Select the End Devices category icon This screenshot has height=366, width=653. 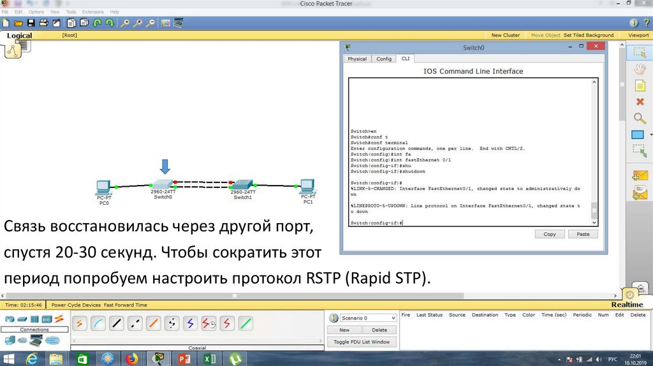pos(9,340)
